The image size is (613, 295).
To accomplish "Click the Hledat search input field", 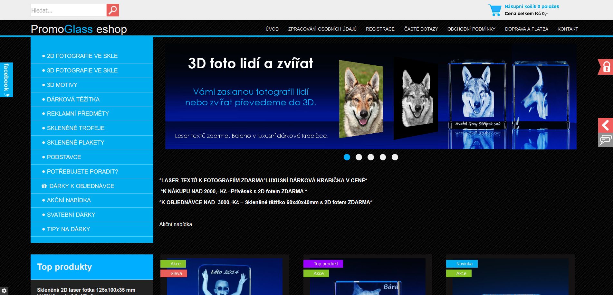I will (69, 10).
